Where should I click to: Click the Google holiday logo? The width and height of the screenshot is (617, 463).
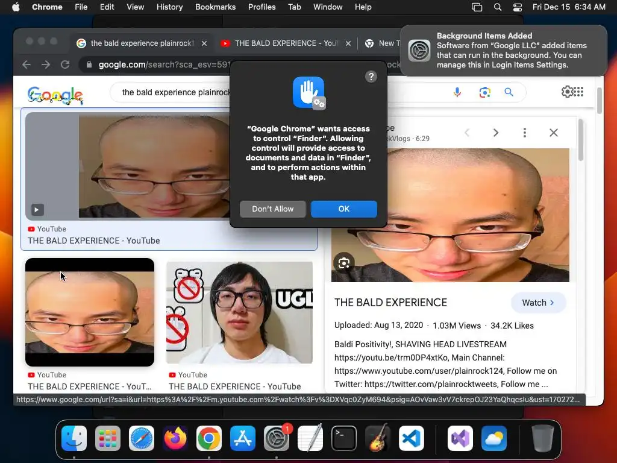(55, 95)
